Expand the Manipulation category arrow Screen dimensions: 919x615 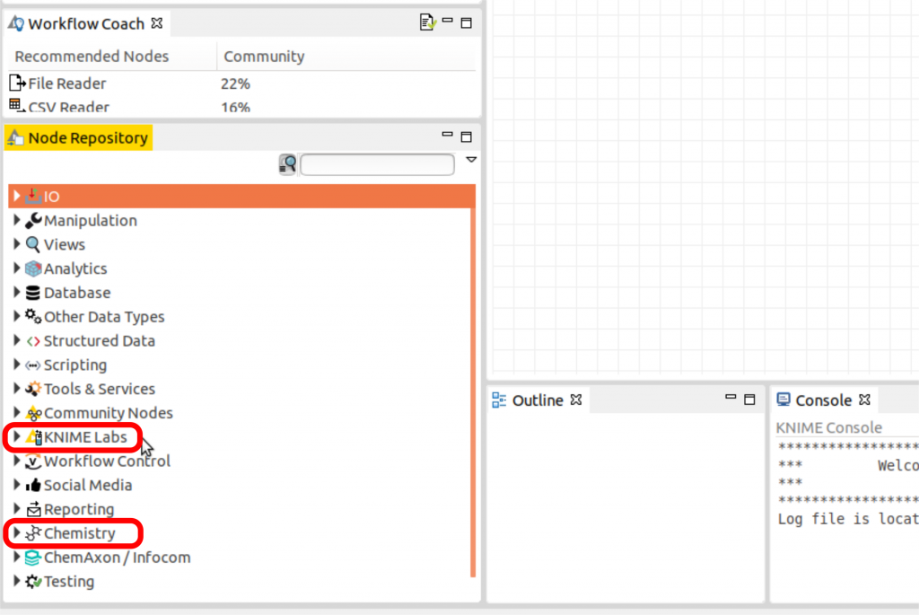[x=17, y=221]
